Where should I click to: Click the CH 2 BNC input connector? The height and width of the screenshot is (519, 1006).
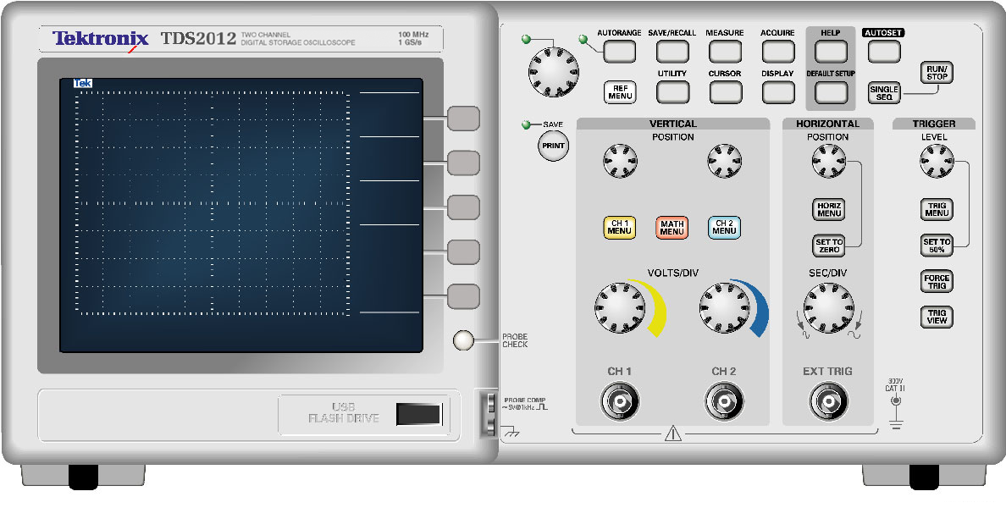click(x=724, y=401)
